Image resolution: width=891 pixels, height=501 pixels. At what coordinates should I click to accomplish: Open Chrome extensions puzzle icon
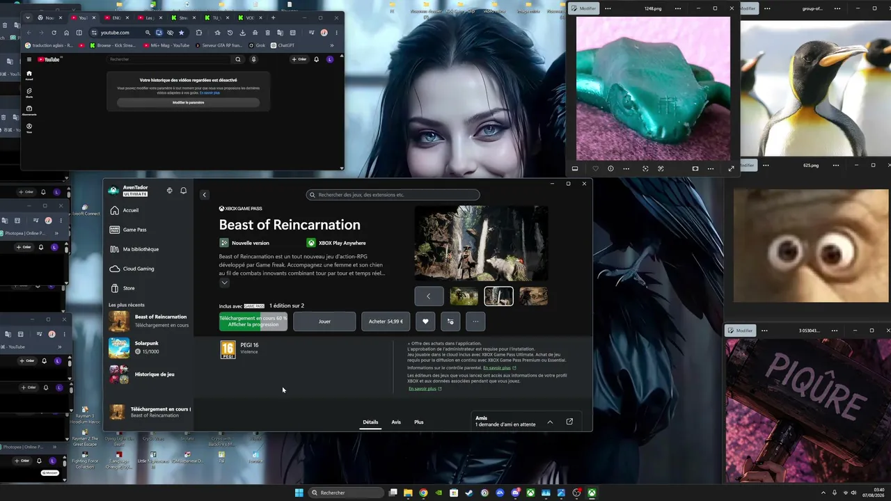point(199,33)
